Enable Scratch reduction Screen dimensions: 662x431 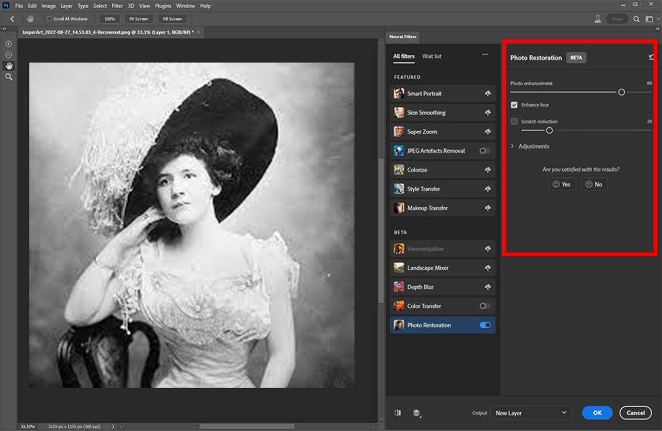pyautogui.click(x=514, y=121)
